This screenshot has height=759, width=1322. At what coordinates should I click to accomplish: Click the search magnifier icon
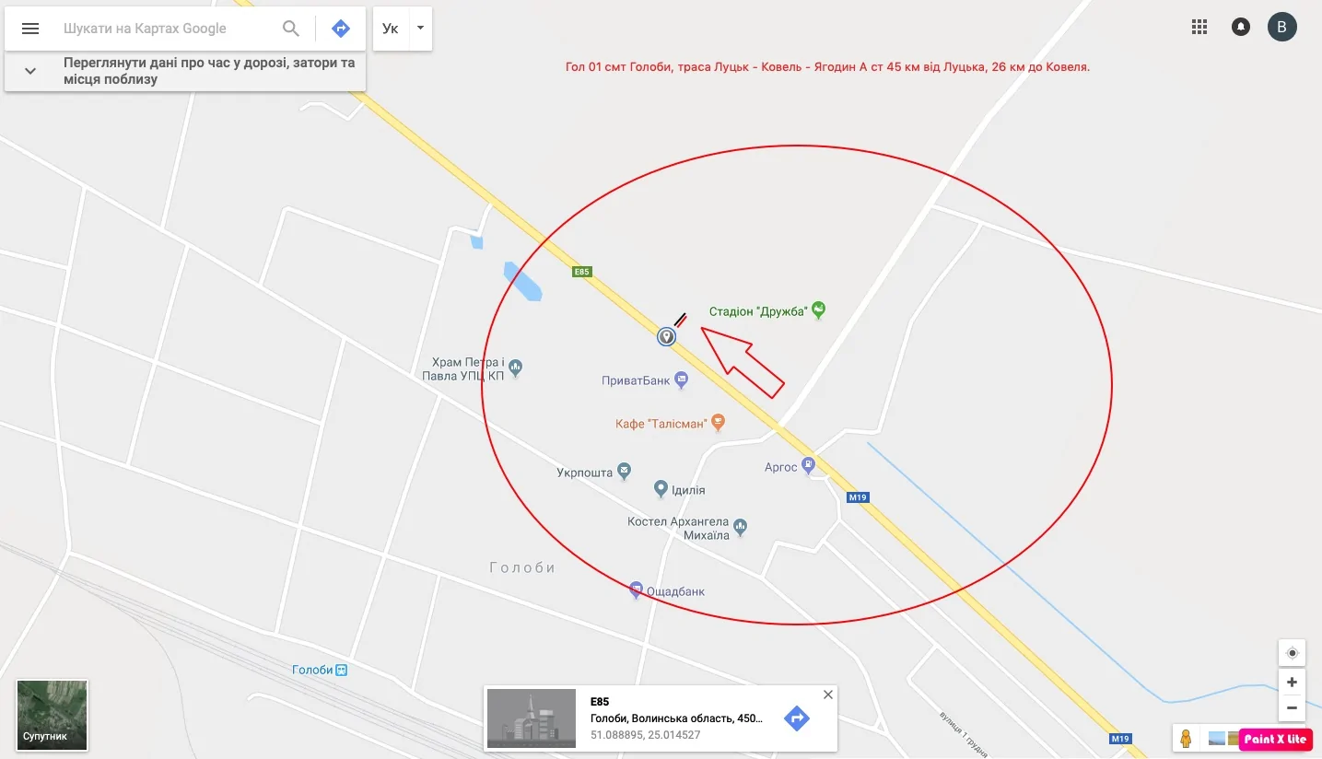click(x=291, y=29)
